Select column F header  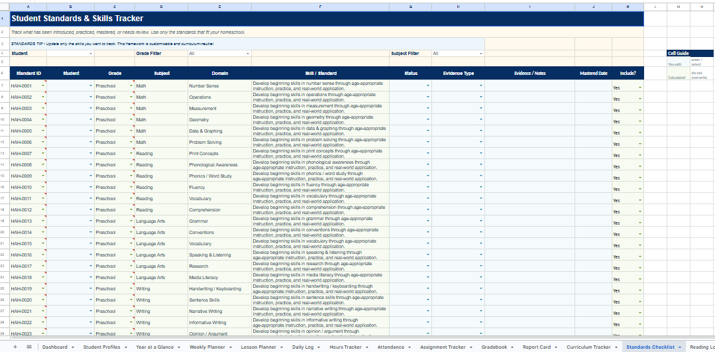tap(320, 7)
